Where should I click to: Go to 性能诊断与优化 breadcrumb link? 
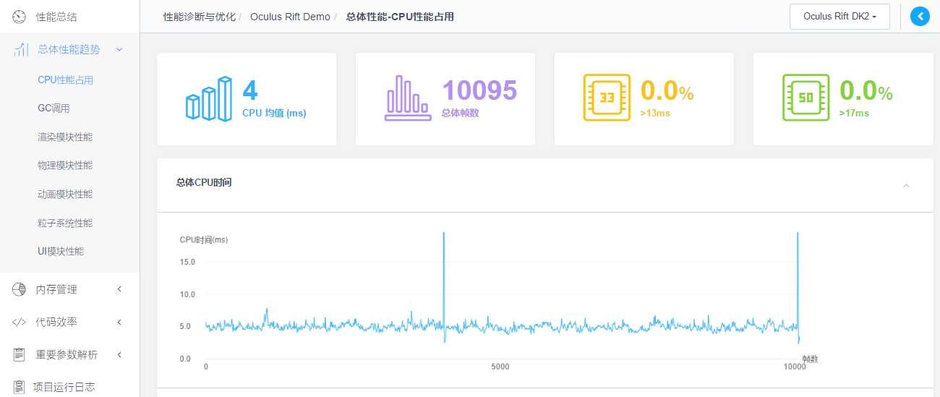coord(200,17)
